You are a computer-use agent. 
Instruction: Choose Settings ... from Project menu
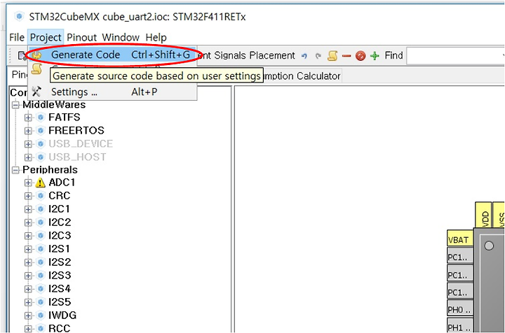112,92
